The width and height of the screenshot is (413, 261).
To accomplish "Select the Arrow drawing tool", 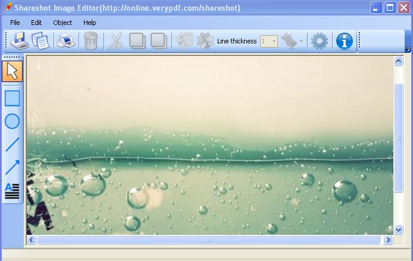I will pos(12,167).
